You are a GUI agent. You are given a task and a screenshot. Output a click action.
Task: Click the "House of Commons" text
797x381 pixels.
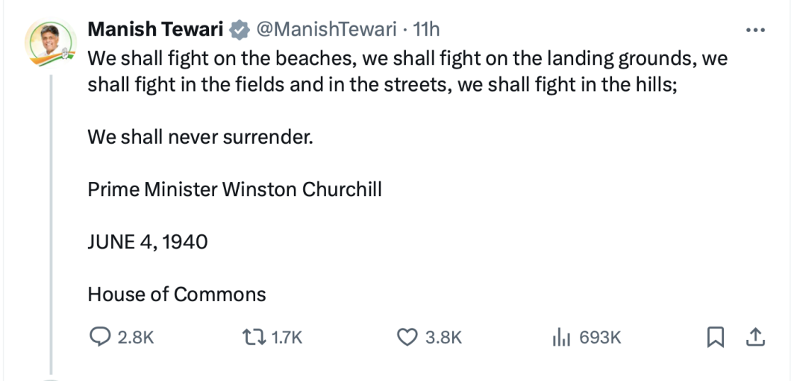pyautogui.click(x=177, y=295)
